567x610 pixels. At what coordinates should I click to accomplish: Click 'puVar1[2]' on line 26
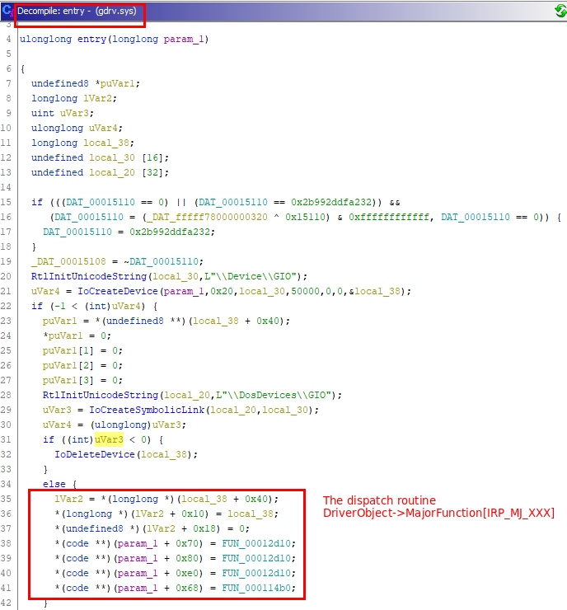click(68, 366)
